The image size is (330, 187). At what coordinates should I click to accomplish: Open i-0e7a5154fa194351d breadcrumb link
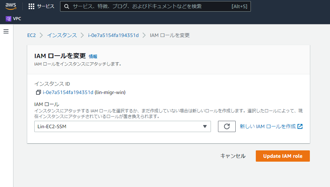pos(113,35)
